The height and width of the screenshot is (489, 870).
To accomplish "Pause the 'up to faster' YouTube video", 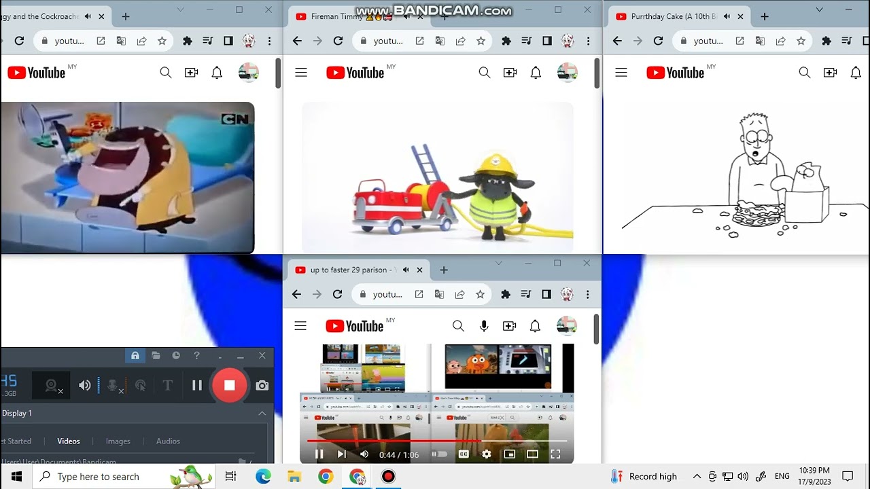I will click(x=319, y=454).
